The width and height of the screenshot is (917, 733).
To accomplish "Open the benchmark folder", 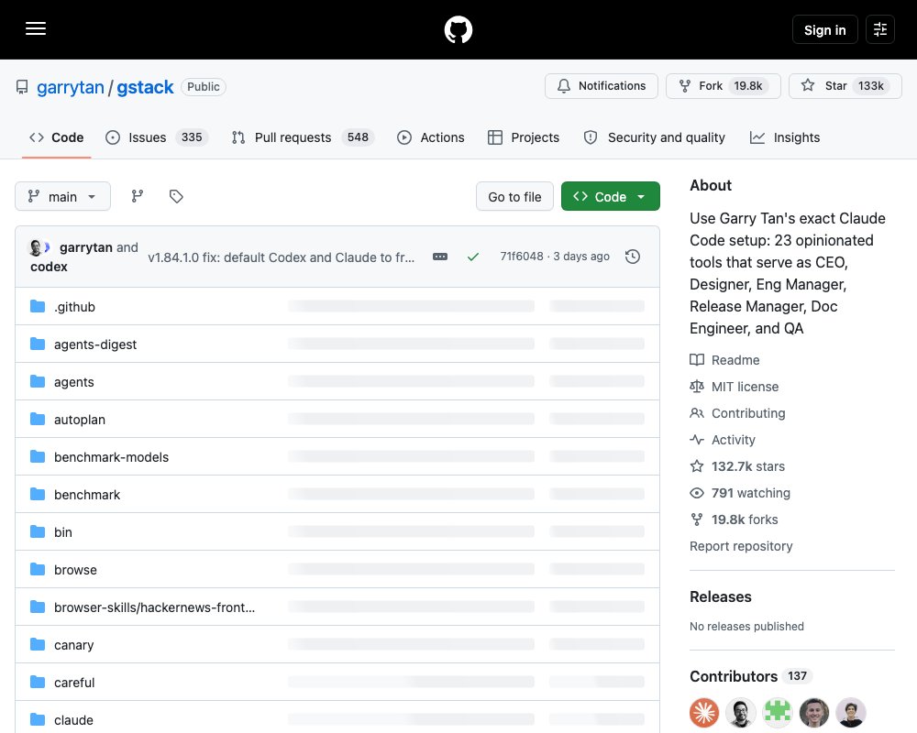I will click(x=87, y=495).
